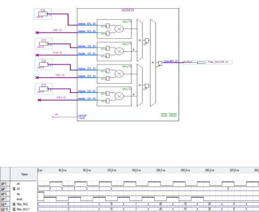Select the X0 bus endpoint cross marker
This screenshot has width=259, height=212.
[37, 33]
